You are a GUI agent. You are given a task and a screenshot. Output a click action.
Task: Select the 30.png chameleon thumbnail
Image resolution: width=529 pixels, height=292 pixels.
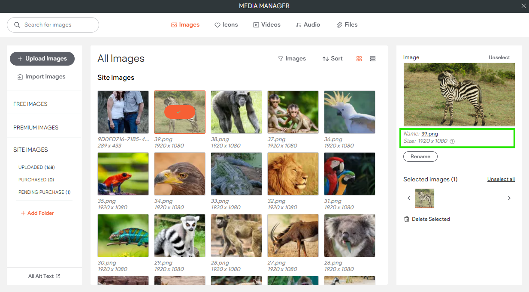pos(123,235)
